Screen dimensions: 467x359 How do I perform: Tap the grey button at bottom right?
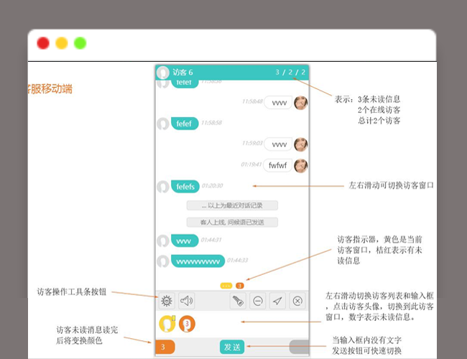299,347
